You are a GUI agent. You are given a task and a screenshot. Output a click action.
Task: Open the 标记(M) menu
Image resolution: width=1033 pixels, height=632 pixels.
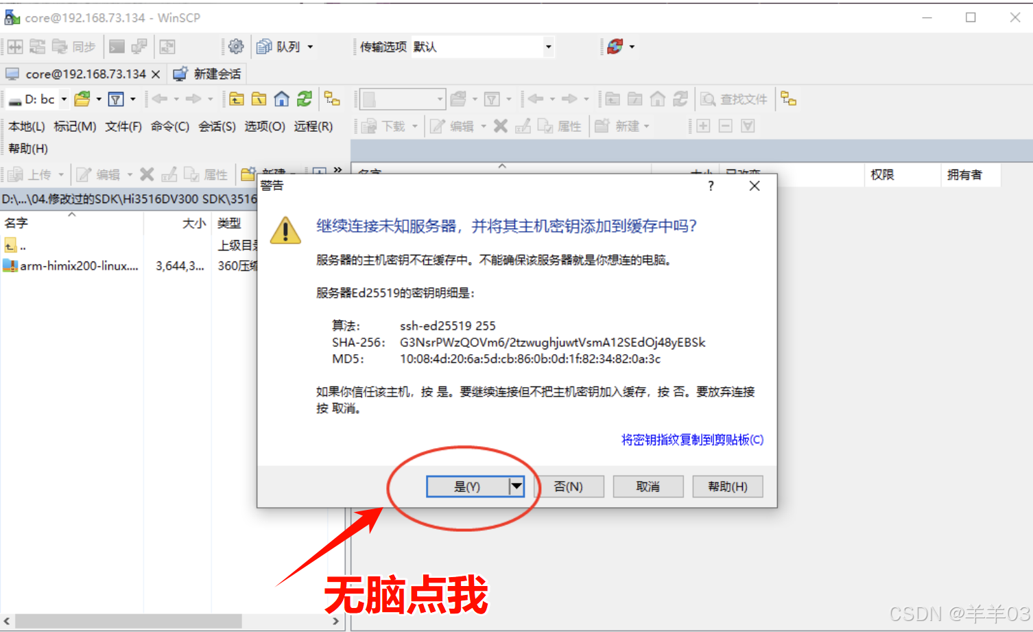click(x=75, y=126)
